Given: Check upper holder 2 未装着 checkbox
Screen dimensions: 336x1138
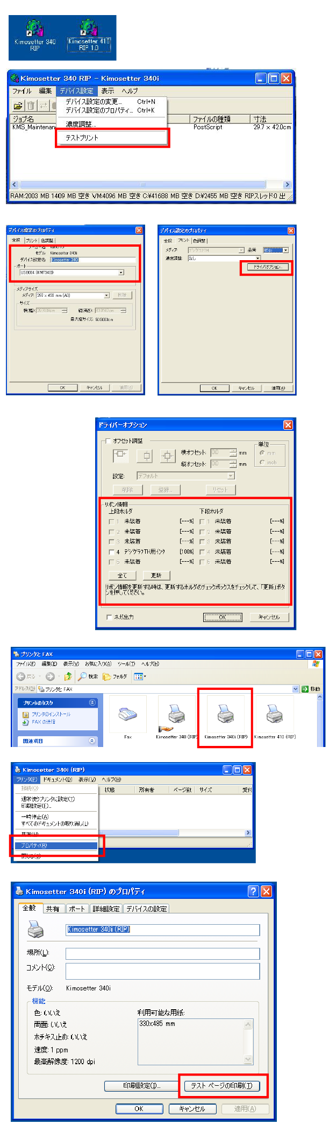Looking at the screenshot, I should 111,532.
